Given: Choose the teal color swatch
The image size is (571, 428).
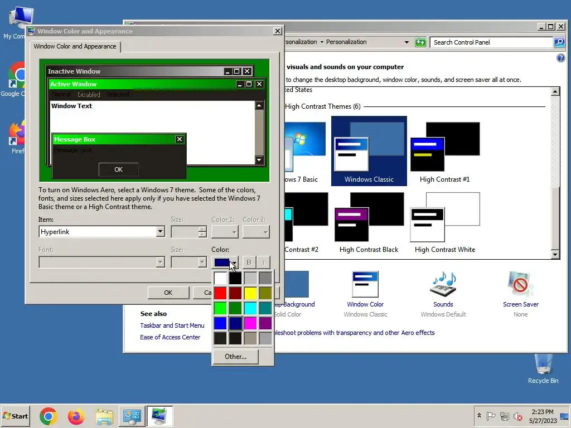Looking at the screenshot, I should 265,308.
